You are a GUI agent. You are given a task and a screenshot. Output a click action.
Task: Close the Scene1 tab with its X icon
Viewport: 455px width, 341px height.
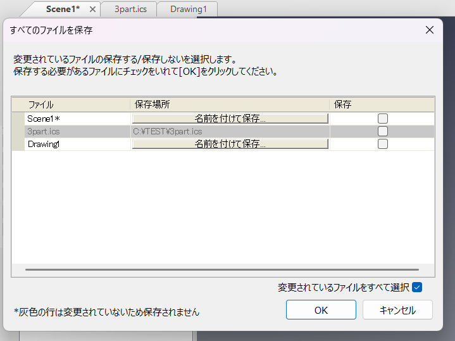pos(93,10)
